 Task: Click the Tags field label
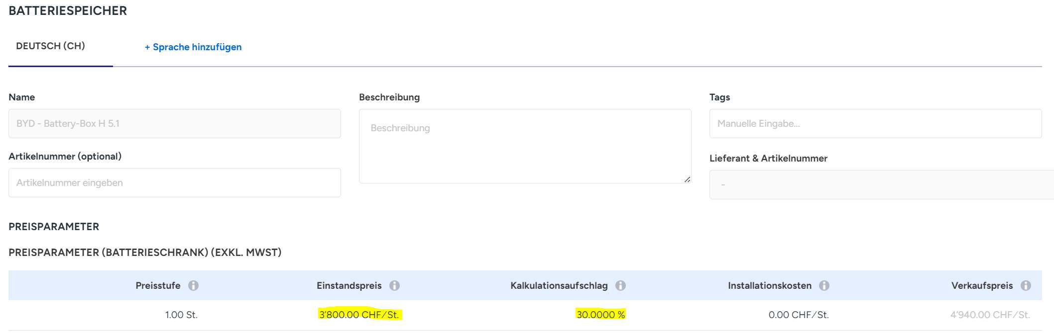coord(719,97)
